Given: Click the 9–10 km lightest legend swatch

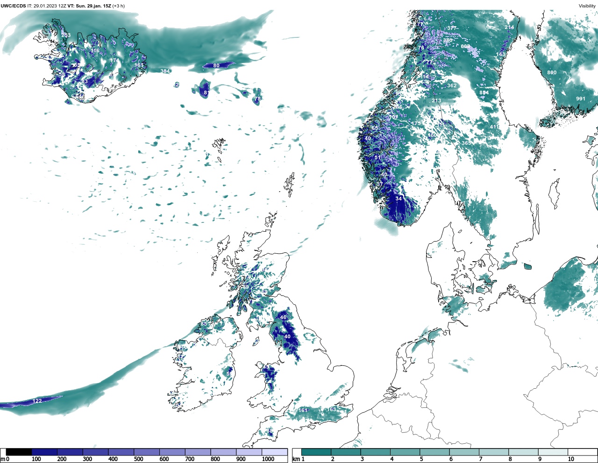Looking at the screenshot, I should click(553, 452).
